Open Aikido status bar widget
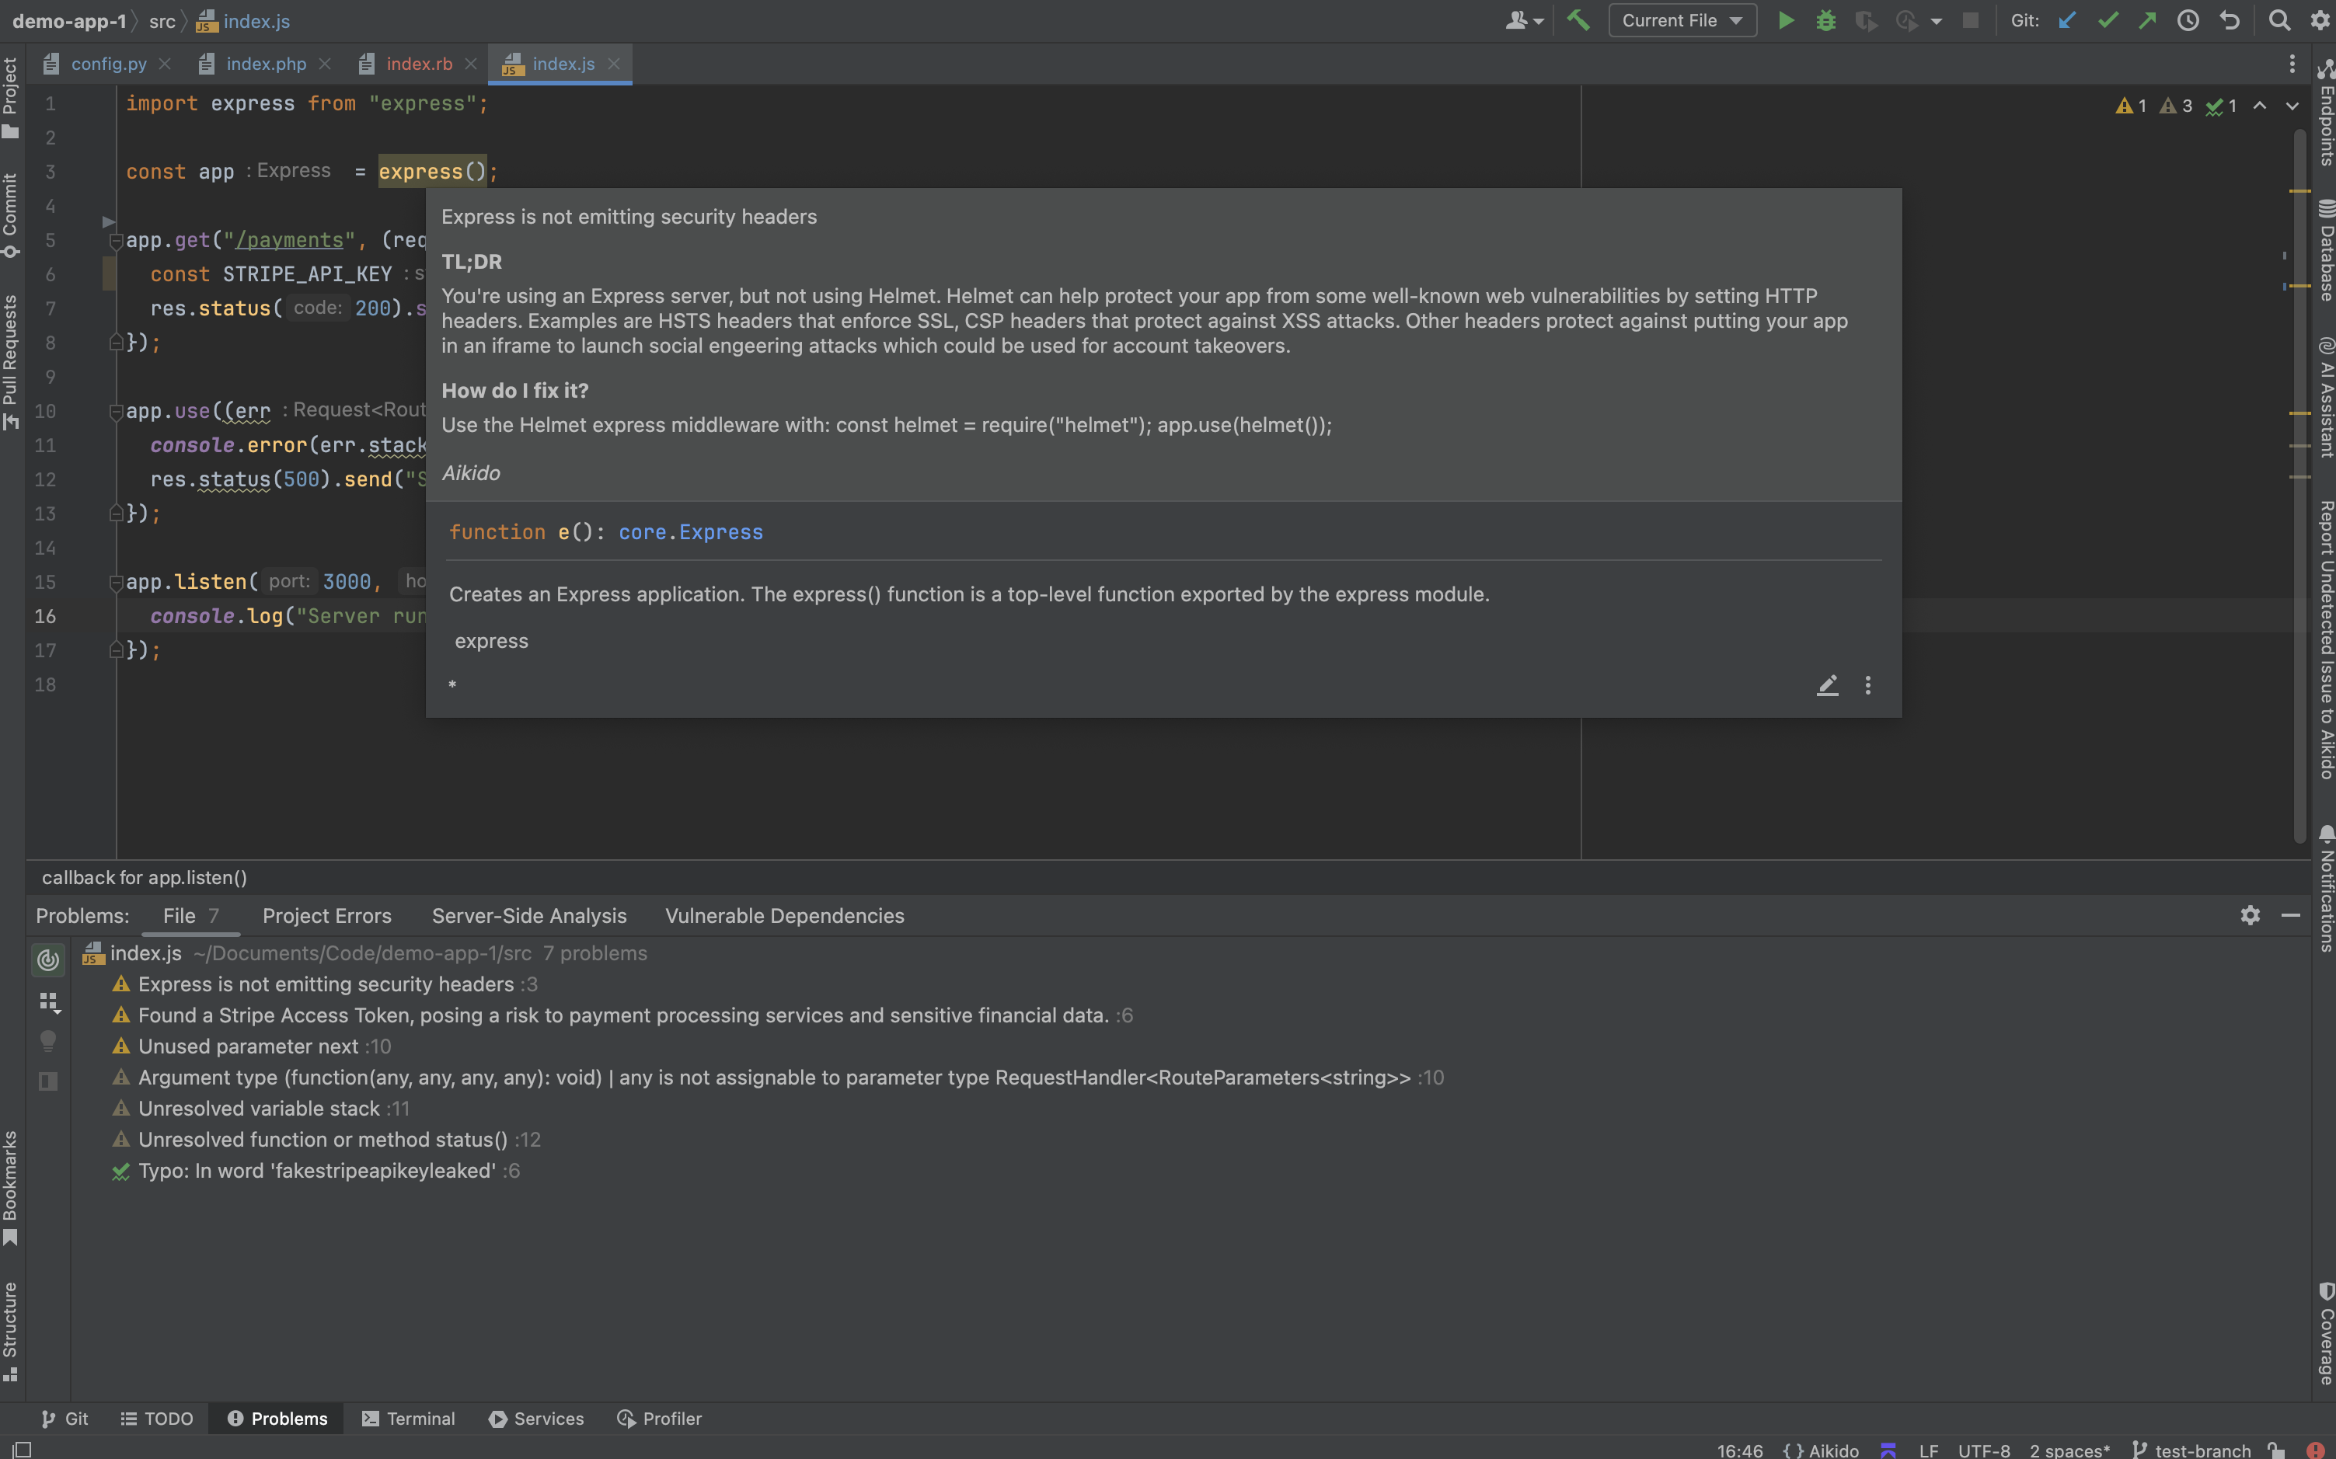Viewport: 2336px width, 1459px height. (x=1821, y=1450)
